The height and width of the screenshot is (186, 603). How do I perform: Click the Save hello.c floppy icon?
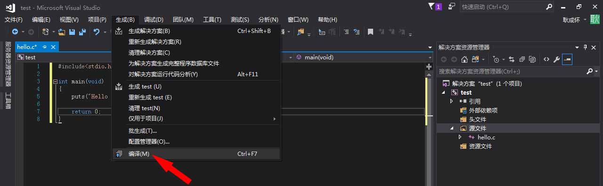pyautogui.click(x=72, y=32)
